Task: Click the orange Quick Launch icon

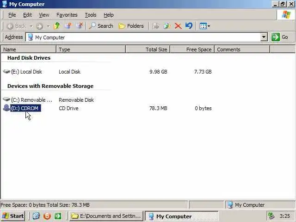Action: pos(47,216)
